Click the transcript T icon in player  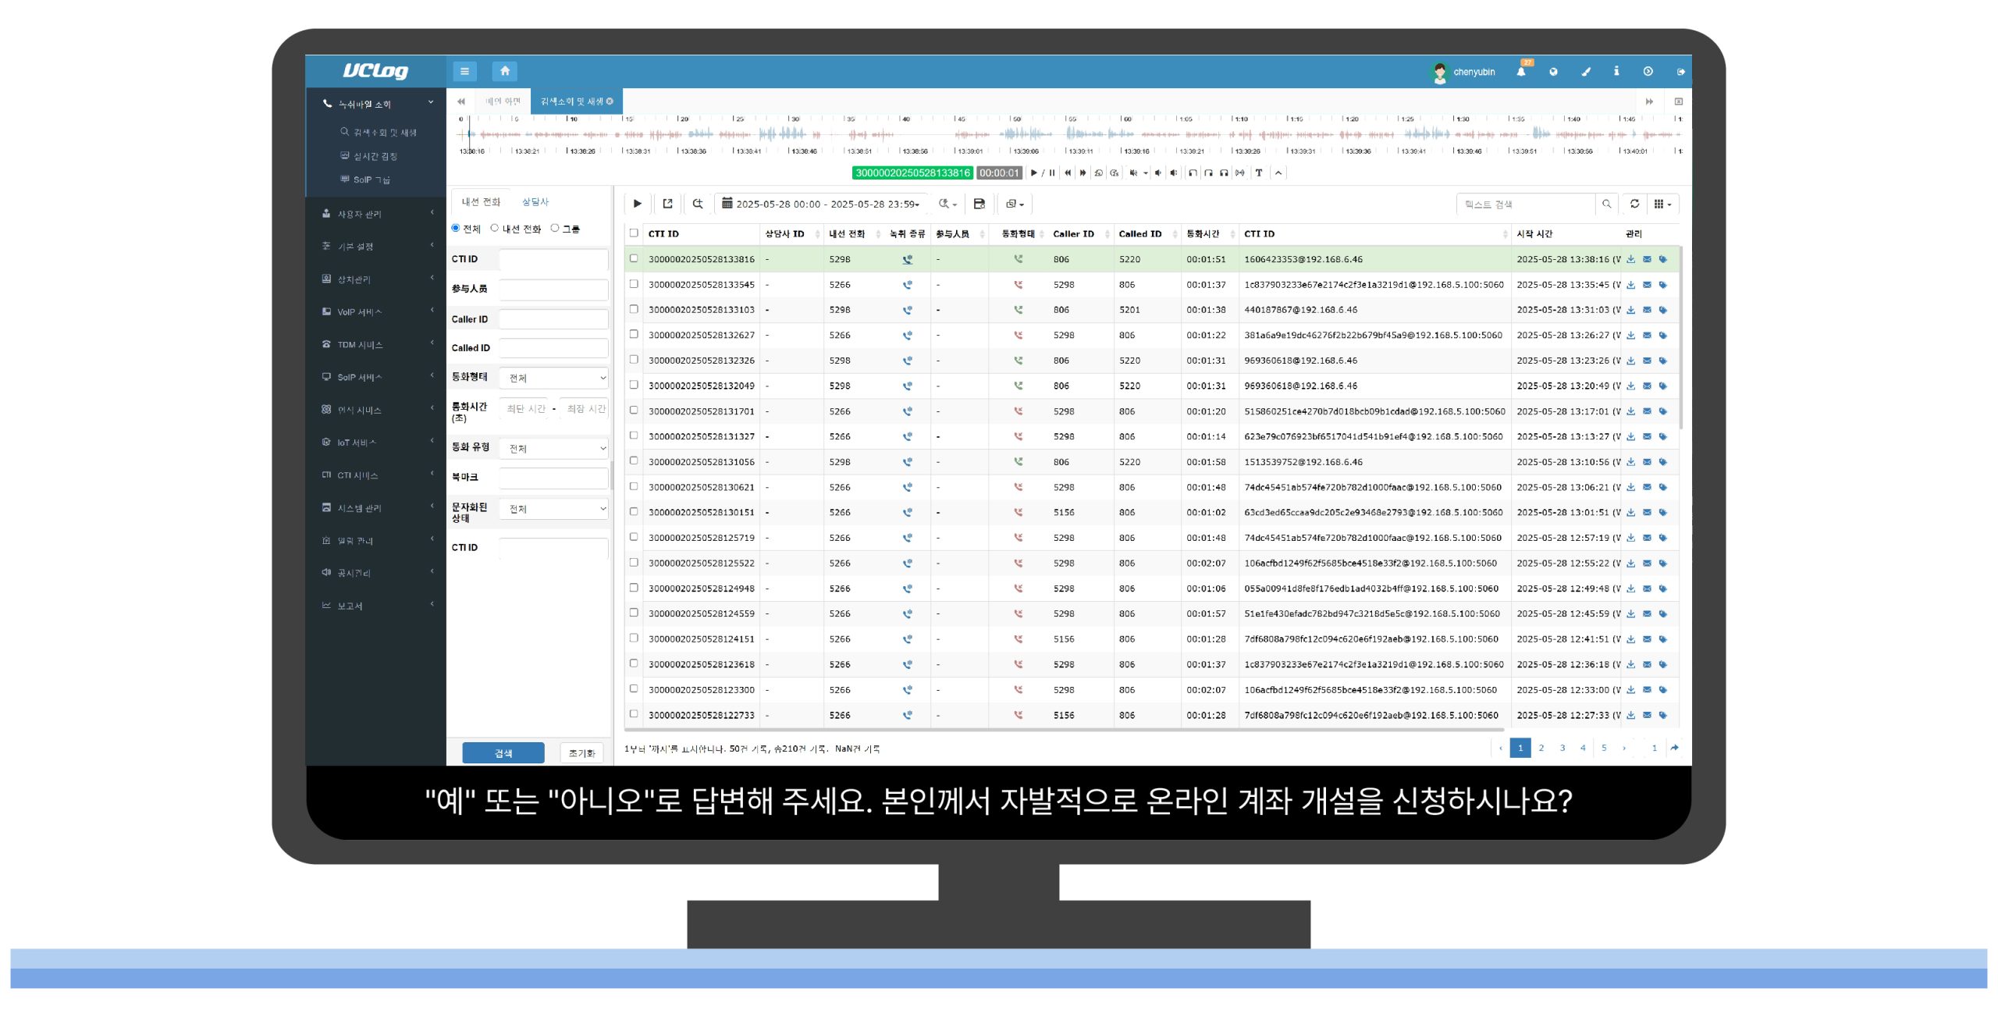tap(1259, 173)
